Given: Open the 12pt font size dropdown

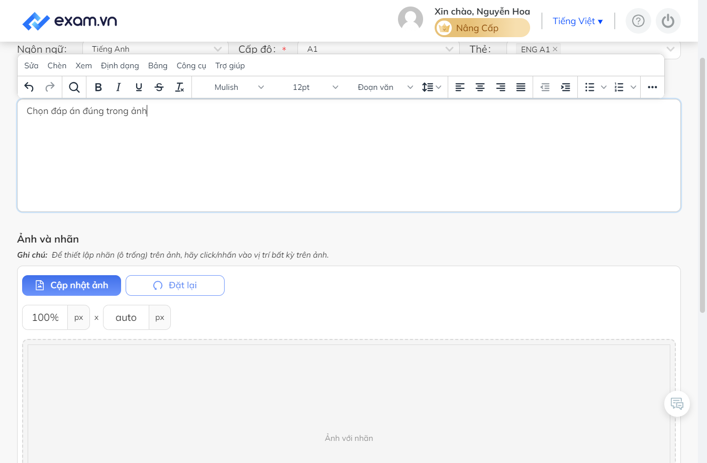Looking at the screenshot, I should coord(316,87).
